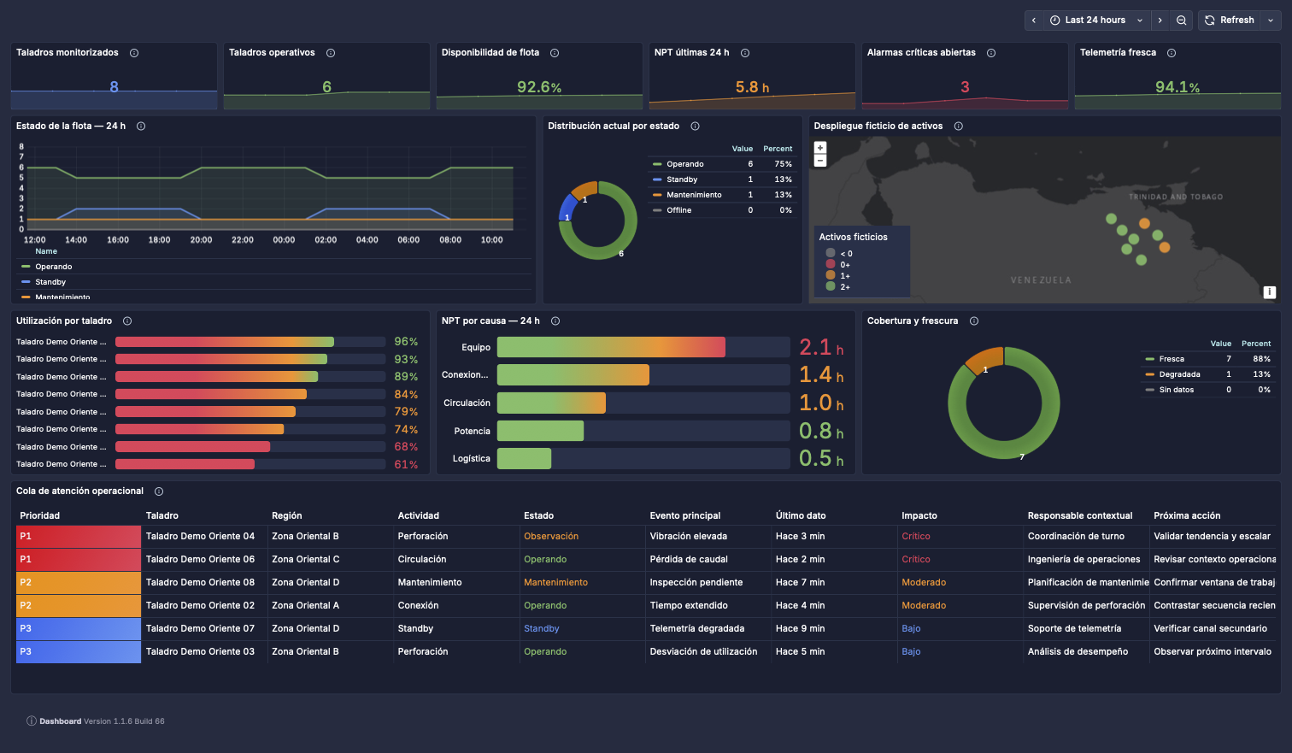Zoom out on the map
This screenshot has height=753, width=1292.
pyautogui.click(x=820, y=161)
